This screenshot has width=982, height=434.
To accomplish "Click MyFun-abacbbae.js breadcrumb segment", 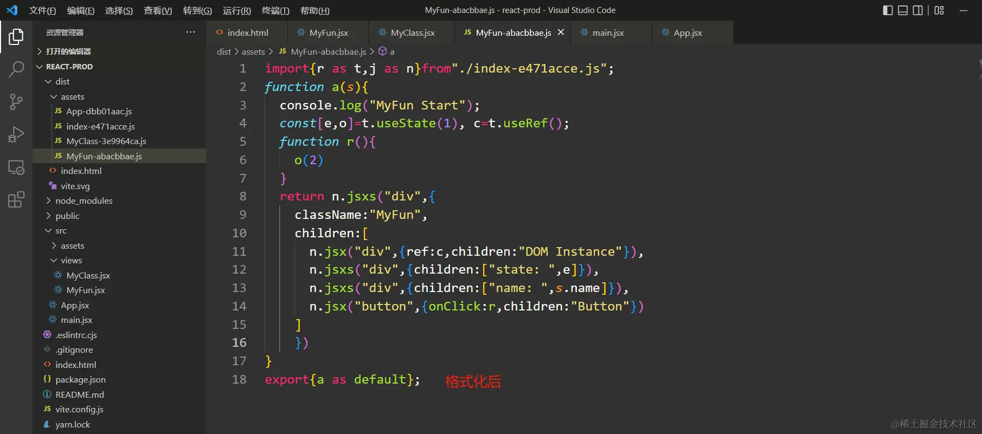I will pos(328,51).
